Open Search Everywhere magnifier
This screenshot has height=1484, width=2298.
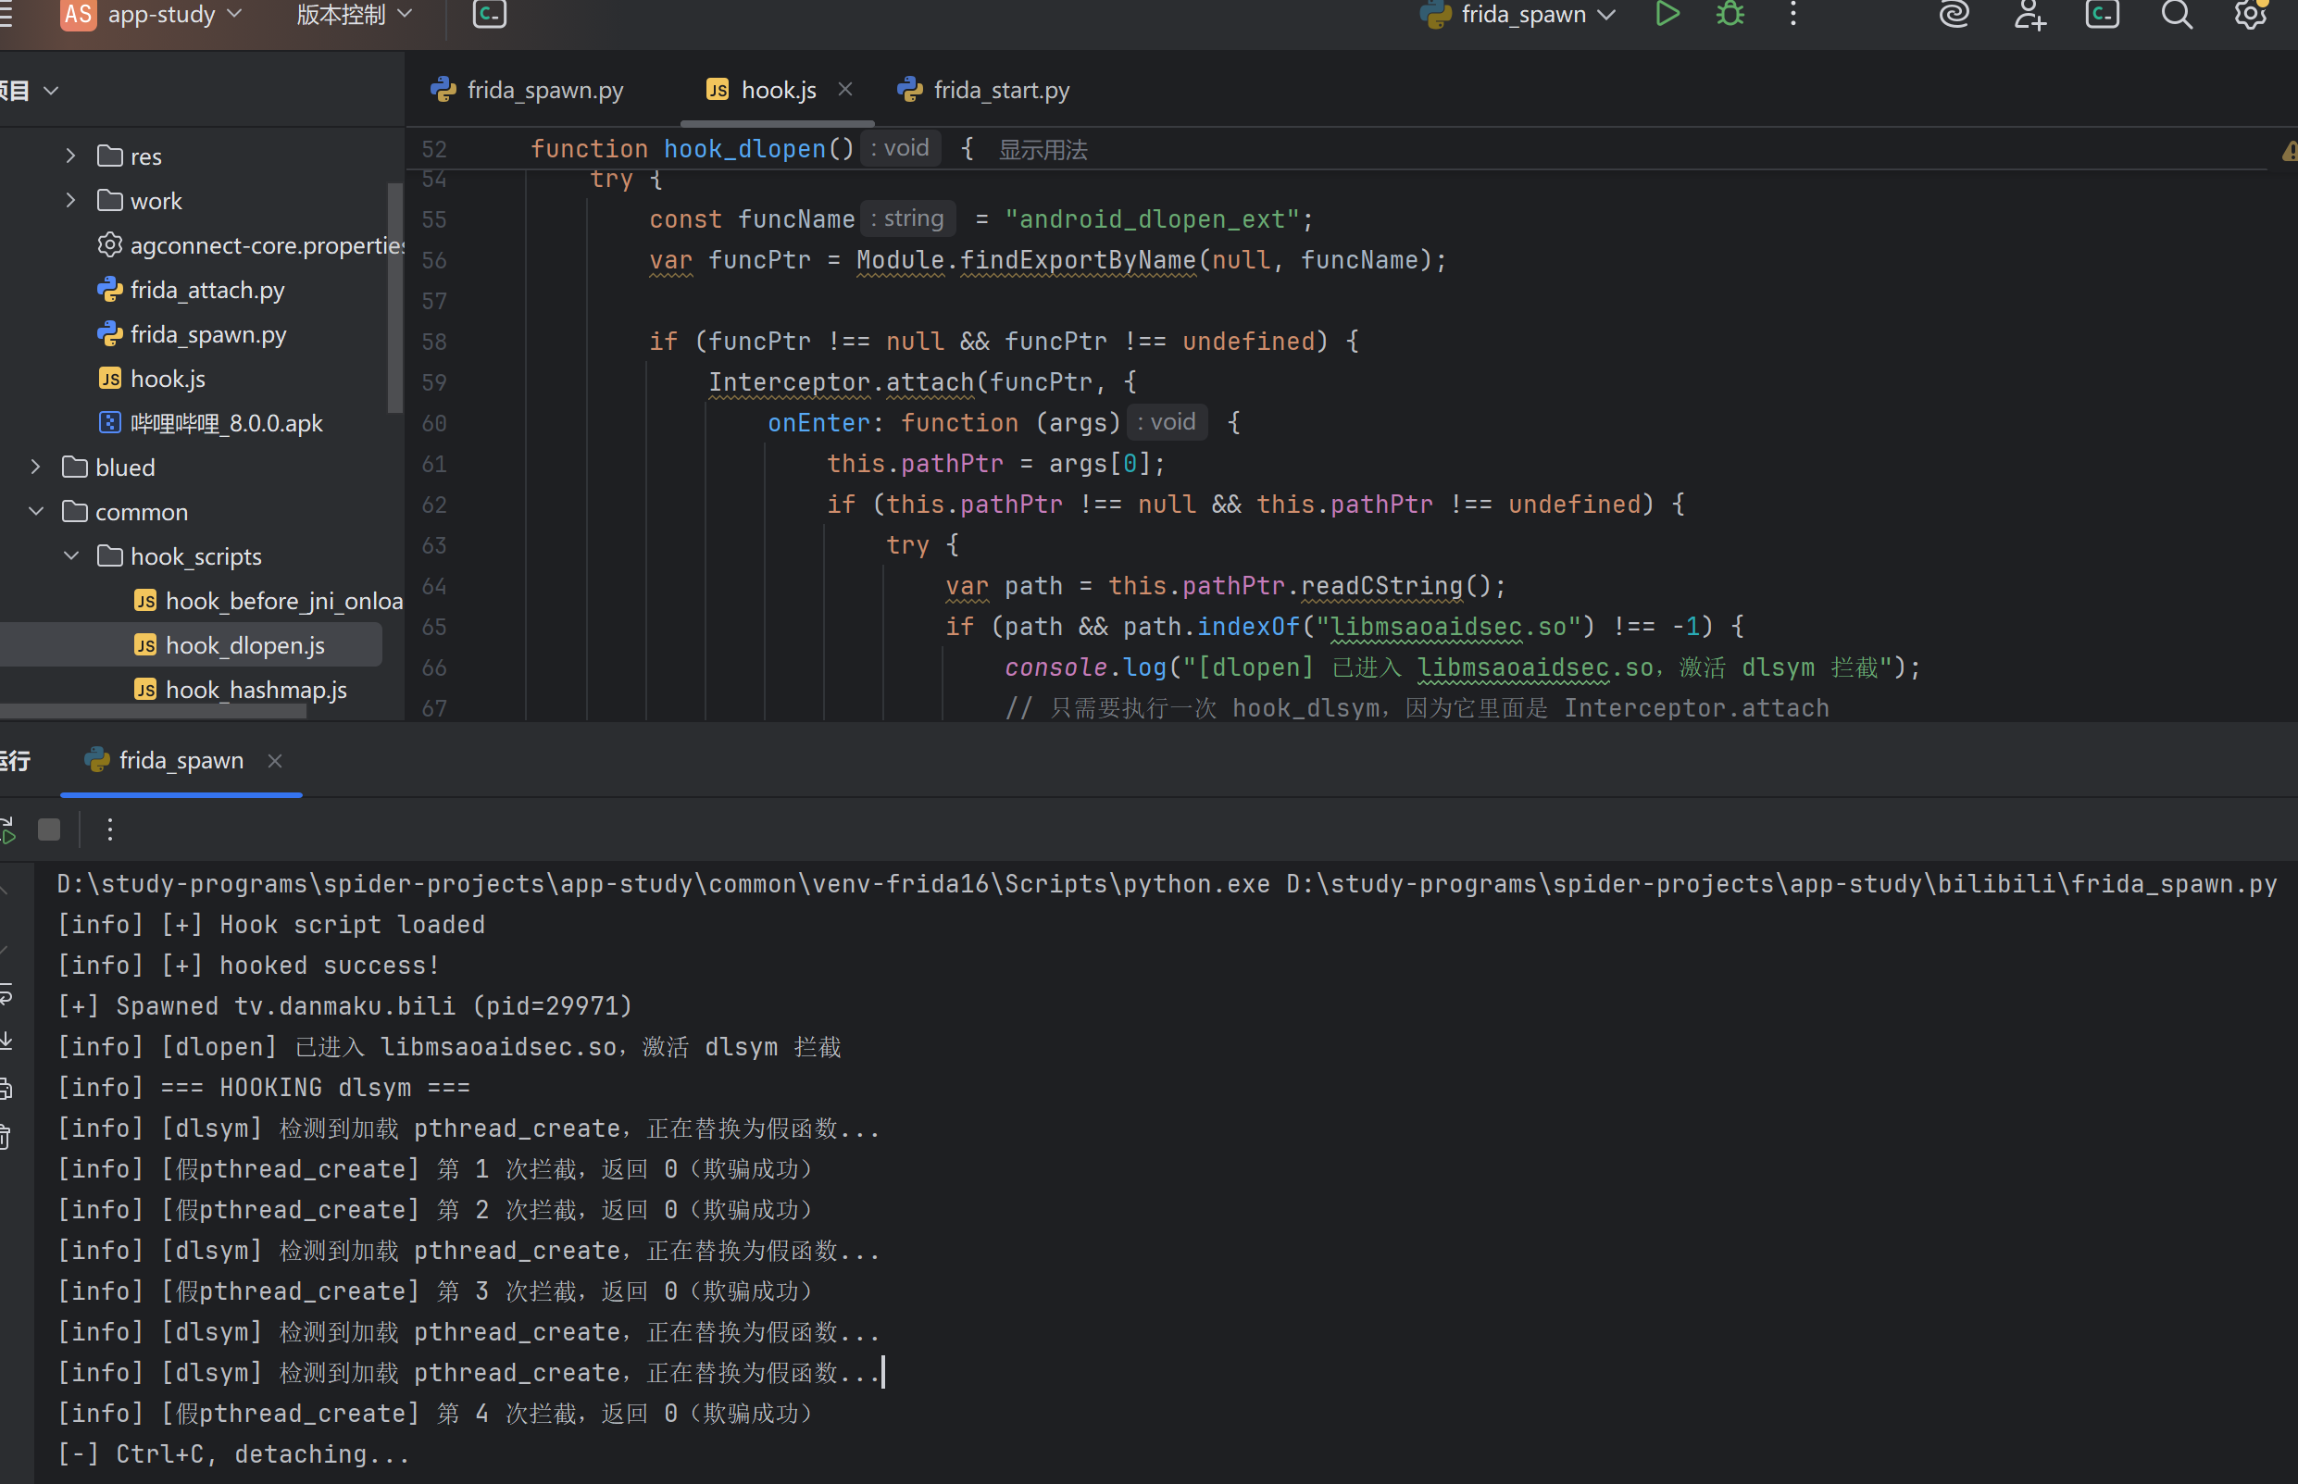[x=2177, y=15]
